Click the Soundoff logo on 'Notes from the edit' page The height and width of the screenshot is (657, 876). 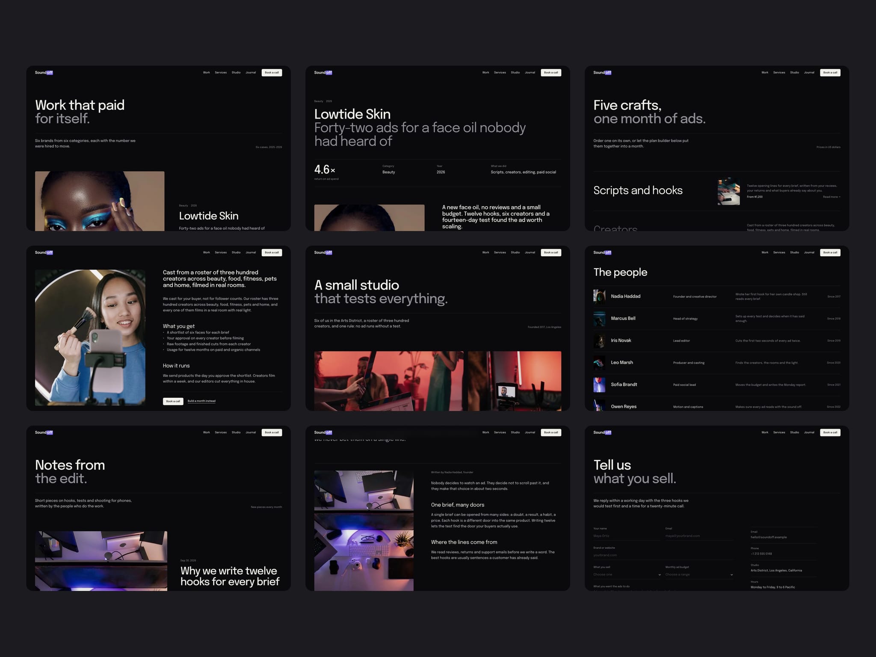(x=44, y=432)
